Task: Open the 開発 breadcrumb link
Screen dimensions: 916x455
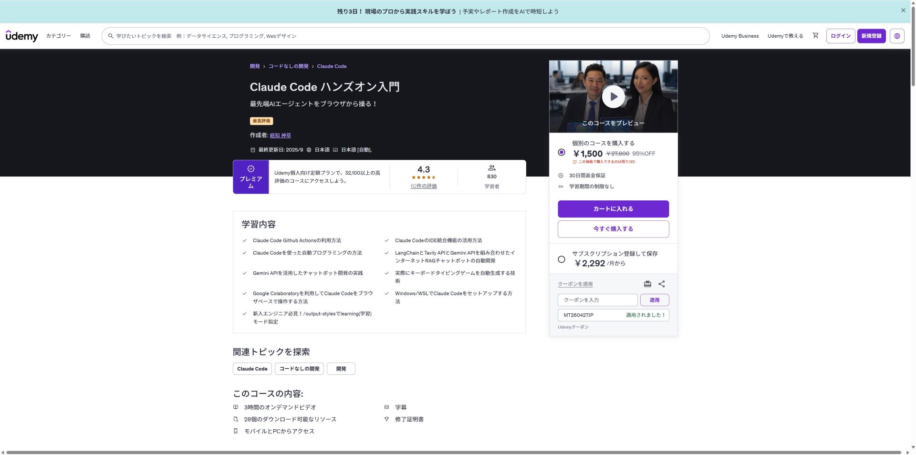Action: coord(255,66)
